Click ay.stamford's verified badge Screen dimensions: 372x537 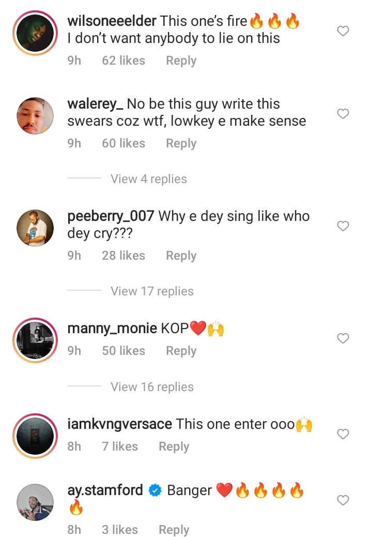pyautogui.click(x=155, y=490)
